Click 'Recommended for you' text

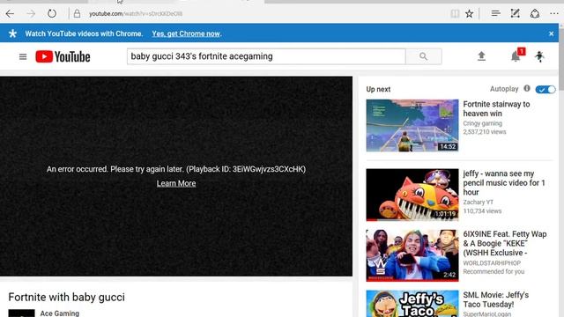[x=493, y=272]
